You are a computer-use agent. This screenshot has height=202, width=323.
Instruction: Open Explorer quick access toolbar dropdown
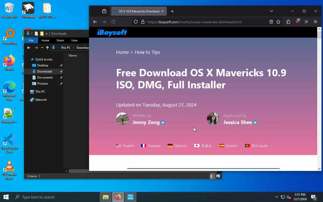pos(46,34)
